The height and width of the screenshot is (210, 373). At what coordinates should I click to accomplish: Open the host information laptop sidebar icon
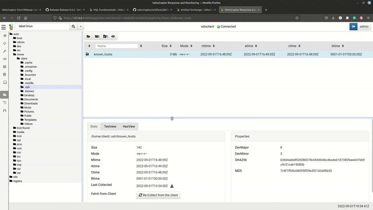[5, 82]
